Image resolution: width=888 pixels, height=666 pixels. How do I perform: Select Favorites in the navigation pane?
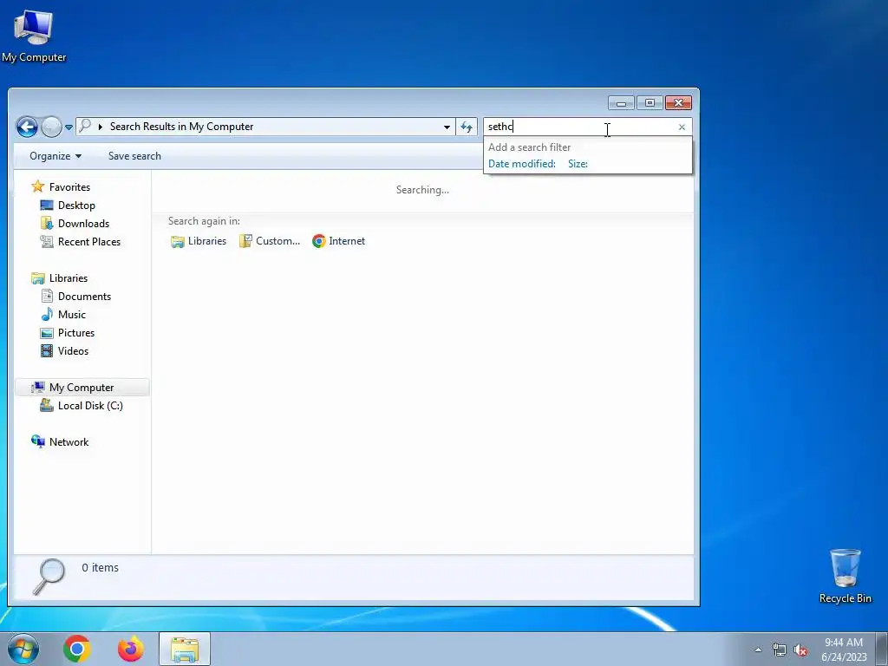(x=69, y=187)
